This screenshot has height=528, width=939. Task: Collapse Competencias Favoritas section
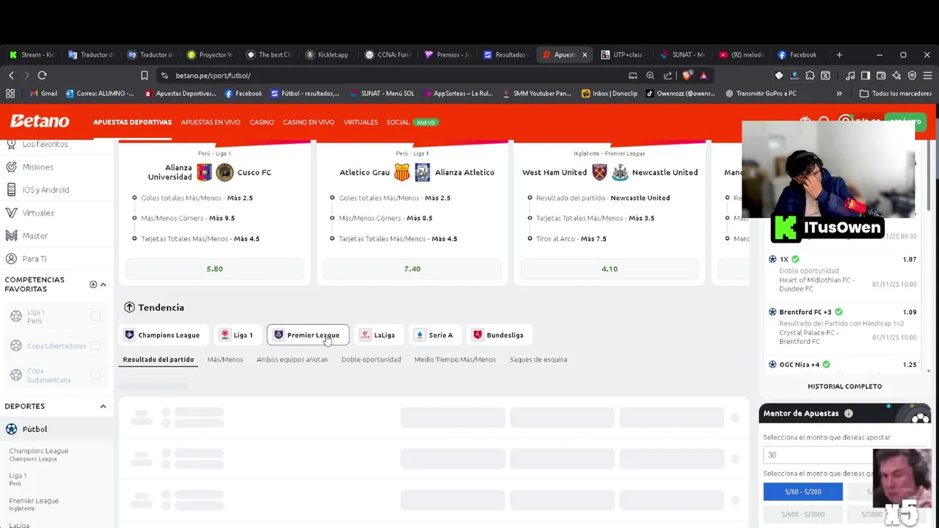pos(103,284)
